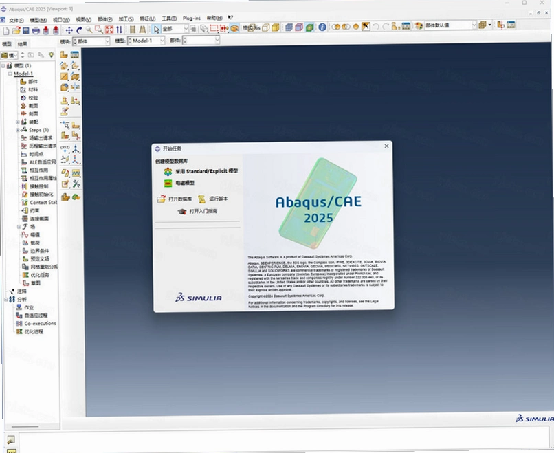Click the Partition Edge tool

[x=65, y=124]
